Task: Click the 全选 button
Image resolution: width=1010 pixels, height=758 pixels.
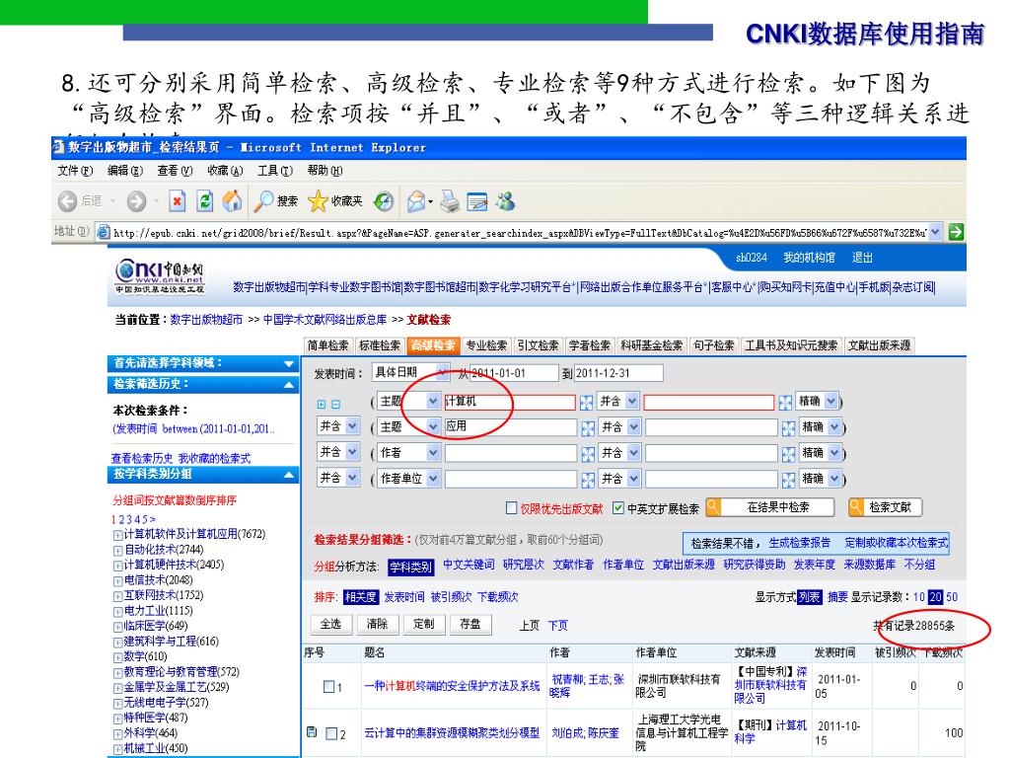Action: coord(331,624)
